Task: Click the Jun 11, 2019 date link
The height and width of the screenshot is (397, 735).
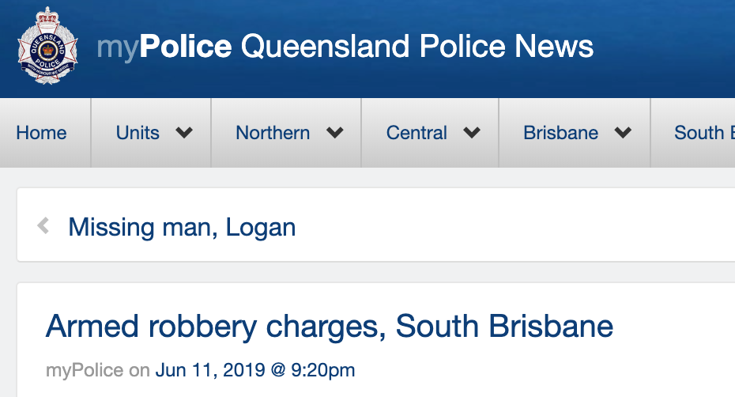Action: pyautogui.click(x=255, y=369)
